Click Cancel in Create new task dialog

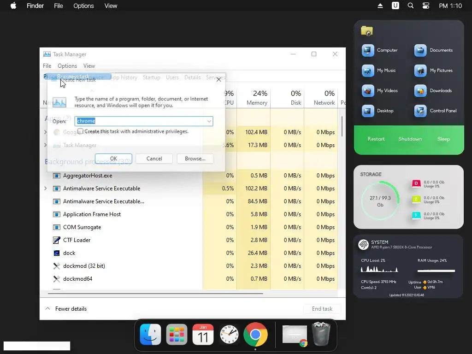(154, 159)
